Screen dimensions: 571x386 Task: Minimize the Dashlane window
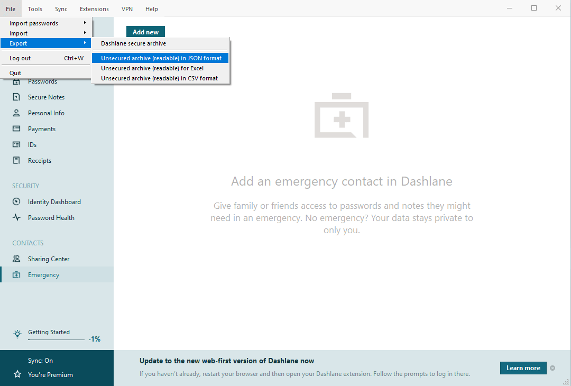(x=510, y=8)
